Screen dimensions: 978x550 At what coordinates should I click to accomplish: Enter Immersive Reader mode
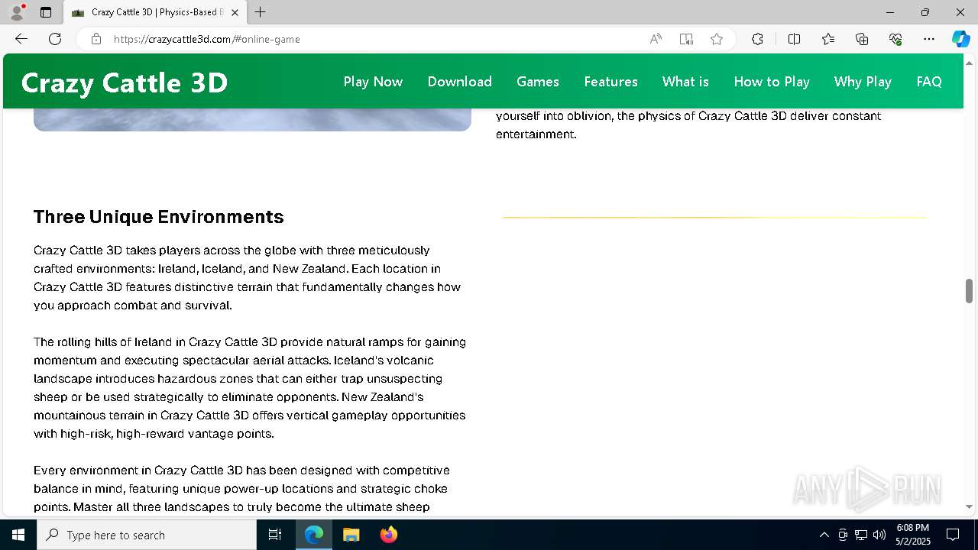point(686,39)
